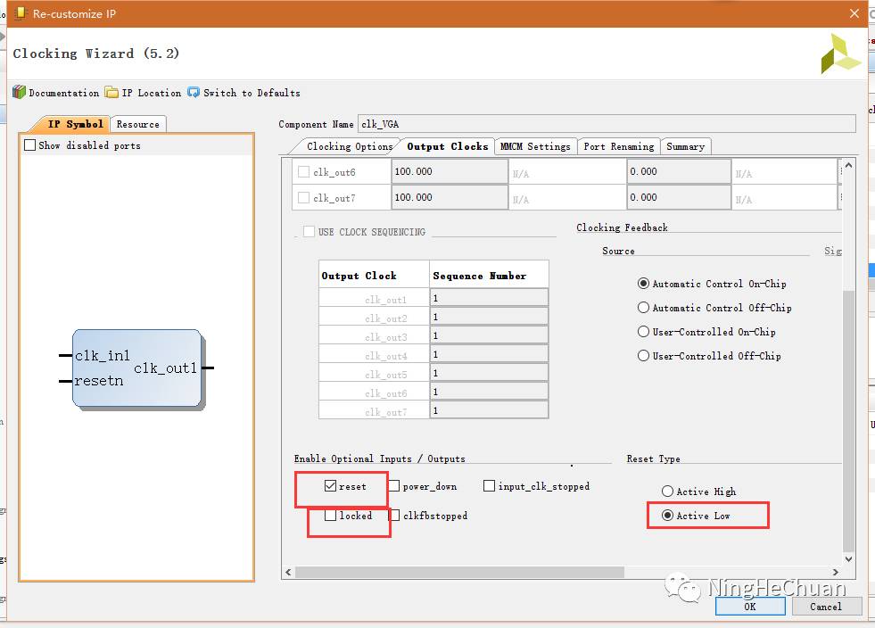Switch to the Clocking Options tab
This screenshot has width=875, height=628.
(x=349, y=146)
